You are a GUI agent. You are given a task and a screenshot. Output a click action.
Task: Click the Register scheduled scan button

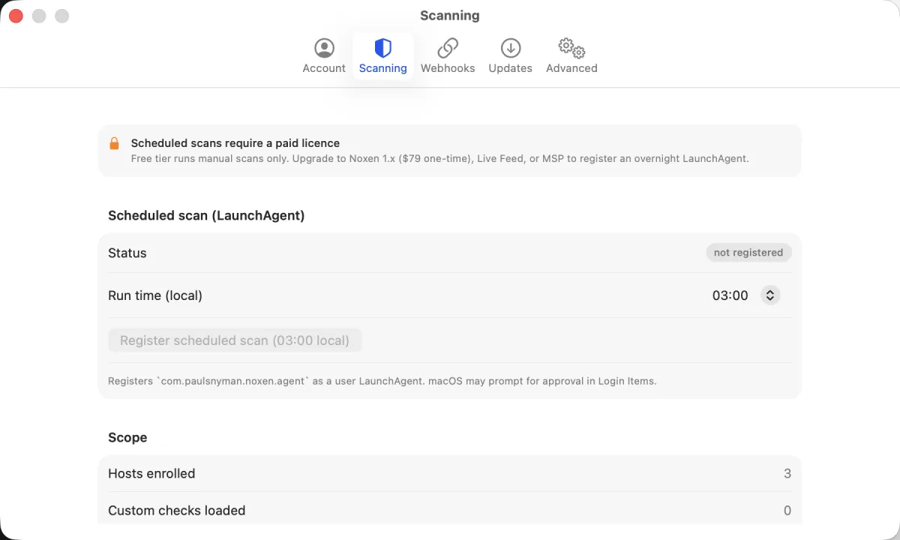tap(235, 340)
